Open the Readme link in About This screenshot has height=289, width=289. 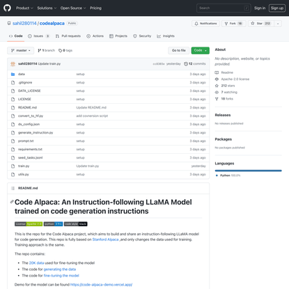(x=224, y=72)
